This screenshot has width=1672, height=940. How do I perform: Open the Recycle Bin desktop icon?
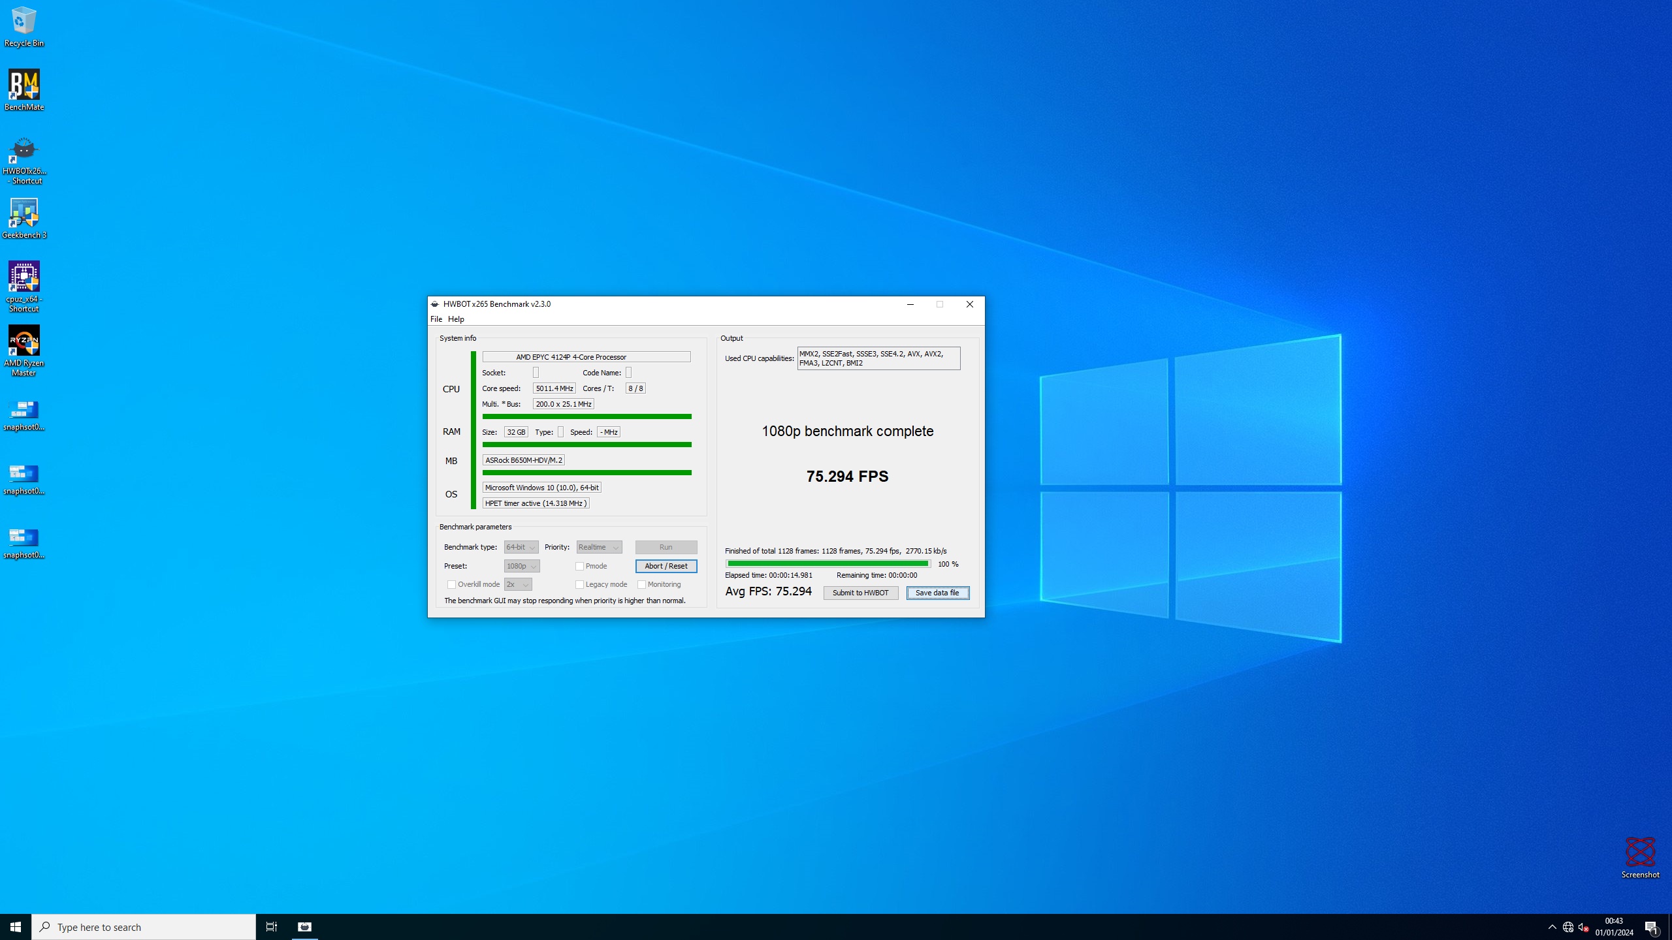(24, 27)
